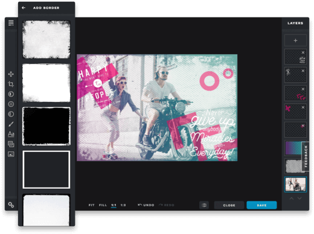Select the Move/arrange tool
The width and height of the screenshot is (314, 234).
pyautogui.click(x=11, y=74)
